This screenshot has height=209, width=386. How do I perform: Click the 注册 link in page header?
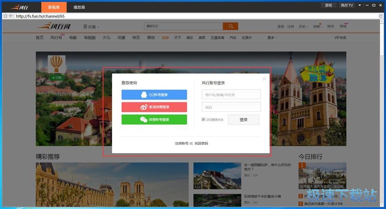tap(291, 26)
